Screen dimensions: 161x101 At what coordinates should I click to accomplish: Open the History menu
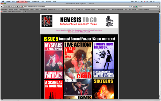coord(28,2)
